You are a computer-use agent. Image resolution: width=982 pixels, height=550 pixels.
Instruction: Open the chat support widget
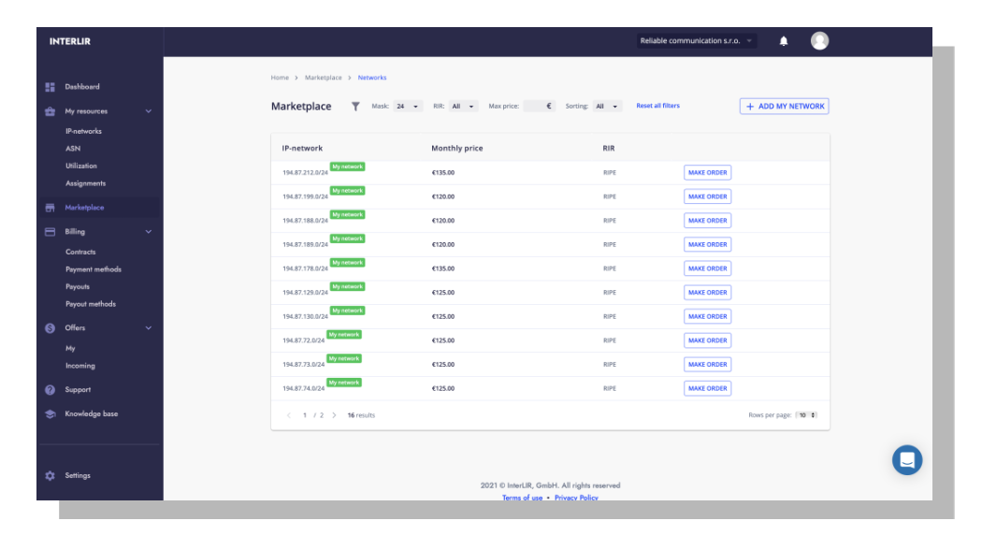(x=907, y=460)
